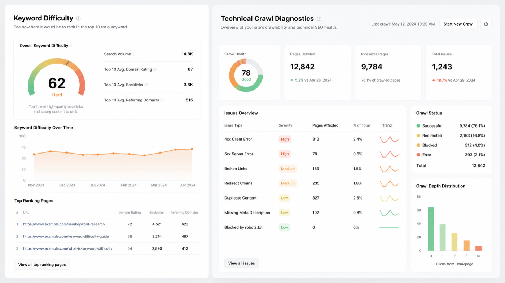Click info icon beside Top 10 Avg. Domain Rating

click(x=155, y=69)
